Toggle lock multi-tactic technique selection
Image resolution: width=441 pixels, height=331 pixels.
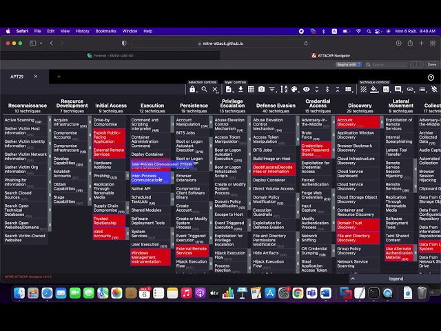pyautogui.click(x=192, y=89)
